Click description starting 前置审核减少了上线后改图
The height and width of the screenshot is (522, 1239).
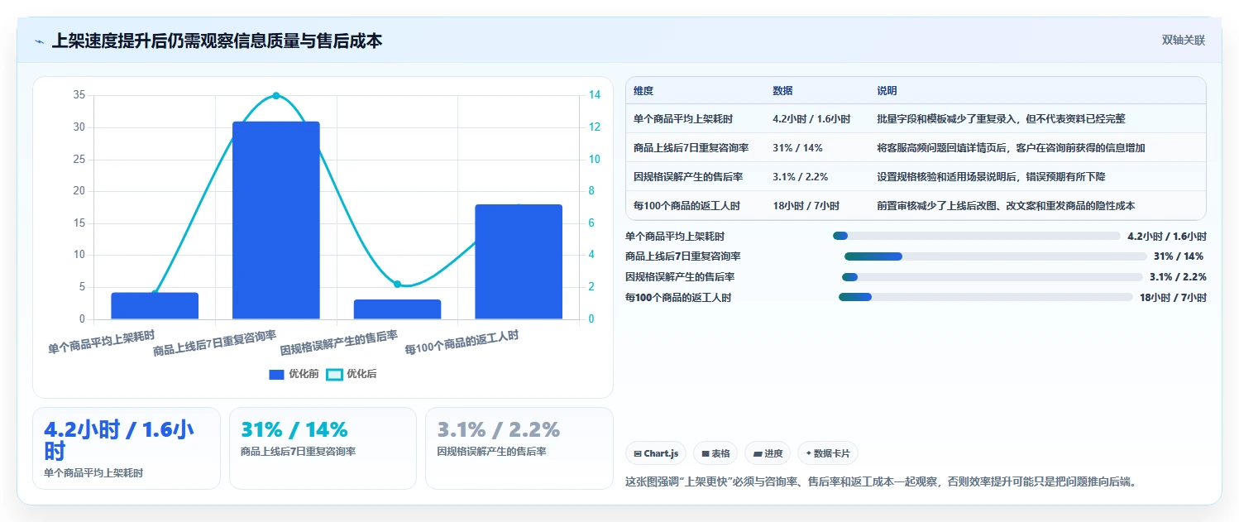1006,206
